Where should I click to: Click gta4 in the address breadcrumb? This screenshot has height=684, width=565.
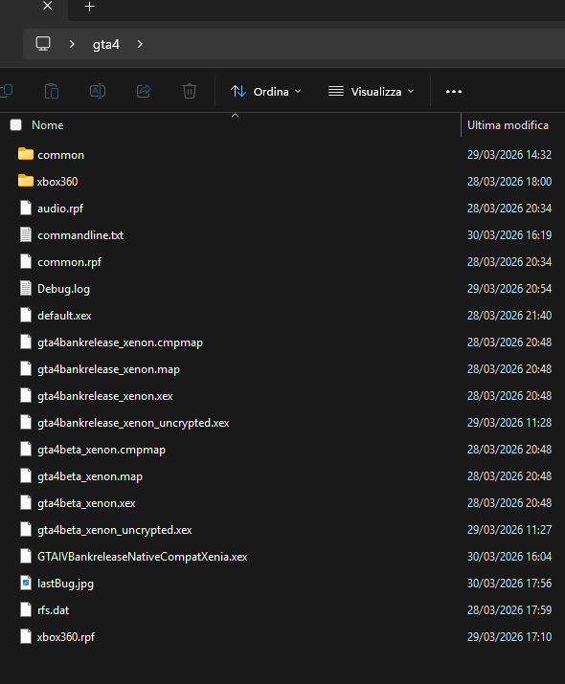point(105,45)
